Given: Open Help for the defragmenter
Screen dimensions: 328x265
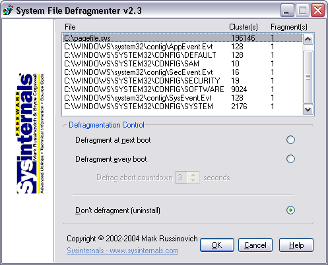Looking at the screenshot, I should [x=296, y=245].
